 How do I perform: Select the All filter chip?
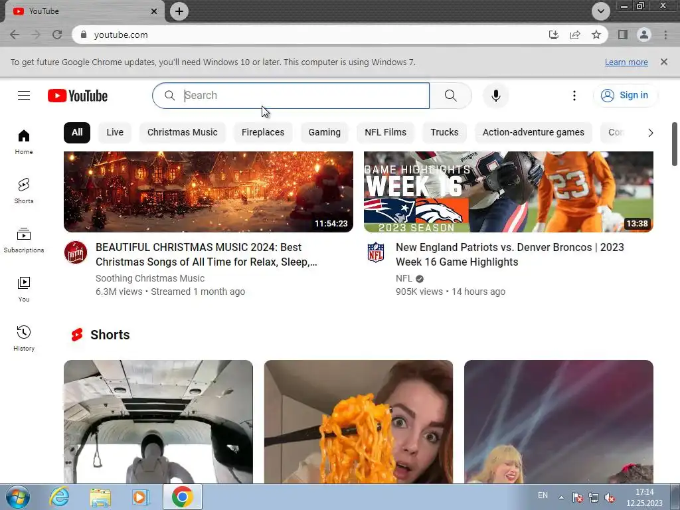(77, 132)
